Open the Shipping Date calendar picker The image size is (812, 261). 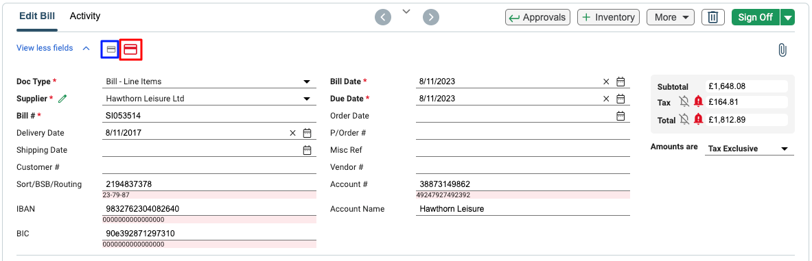[307, 150]
